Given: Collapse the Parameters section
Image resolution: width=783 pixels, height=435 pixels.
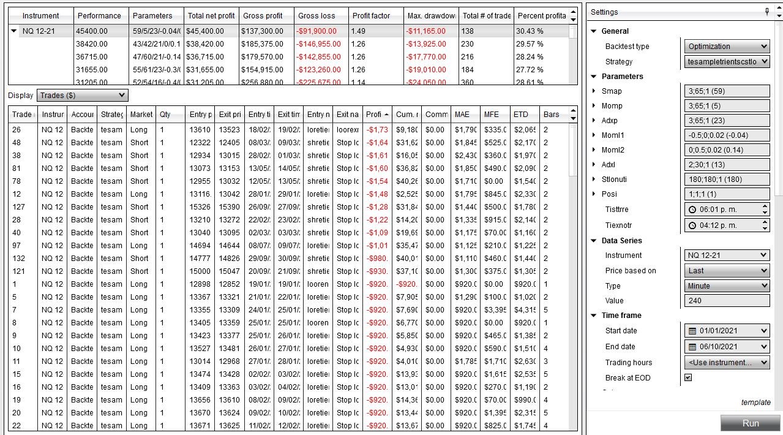Looking at the screenshot, I should [x=593, y=77].
